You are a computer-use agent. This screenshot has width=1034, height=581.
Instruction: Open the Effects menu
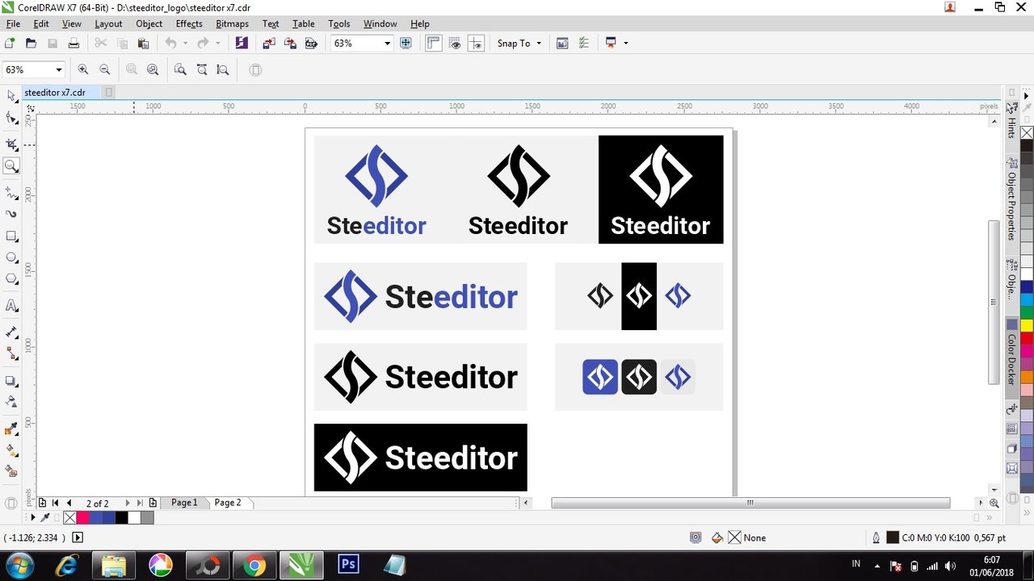[189, 23]
